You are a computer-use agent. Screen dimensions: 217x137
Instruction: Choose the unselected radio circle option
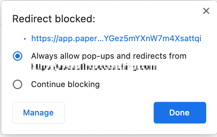18,84
